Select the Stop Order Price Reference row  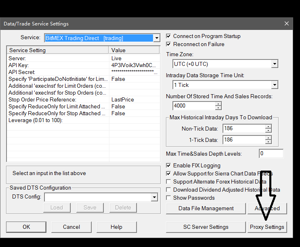(84, 99)
